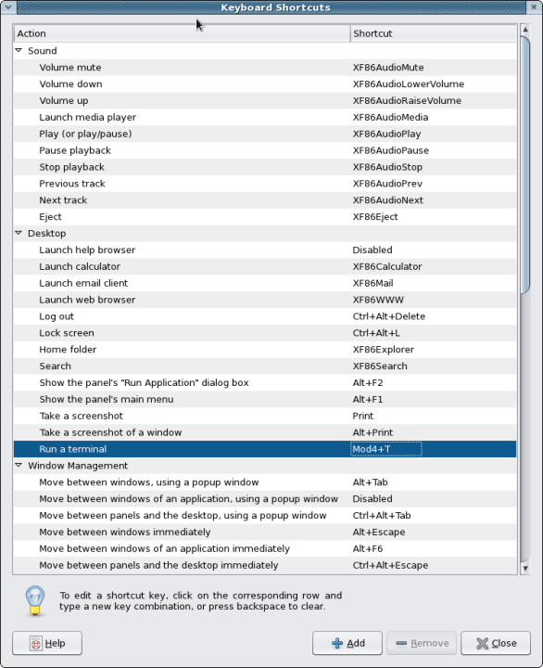Select the Search action row
This screenshot has height=668, width=543.
[x=265, y=366]
